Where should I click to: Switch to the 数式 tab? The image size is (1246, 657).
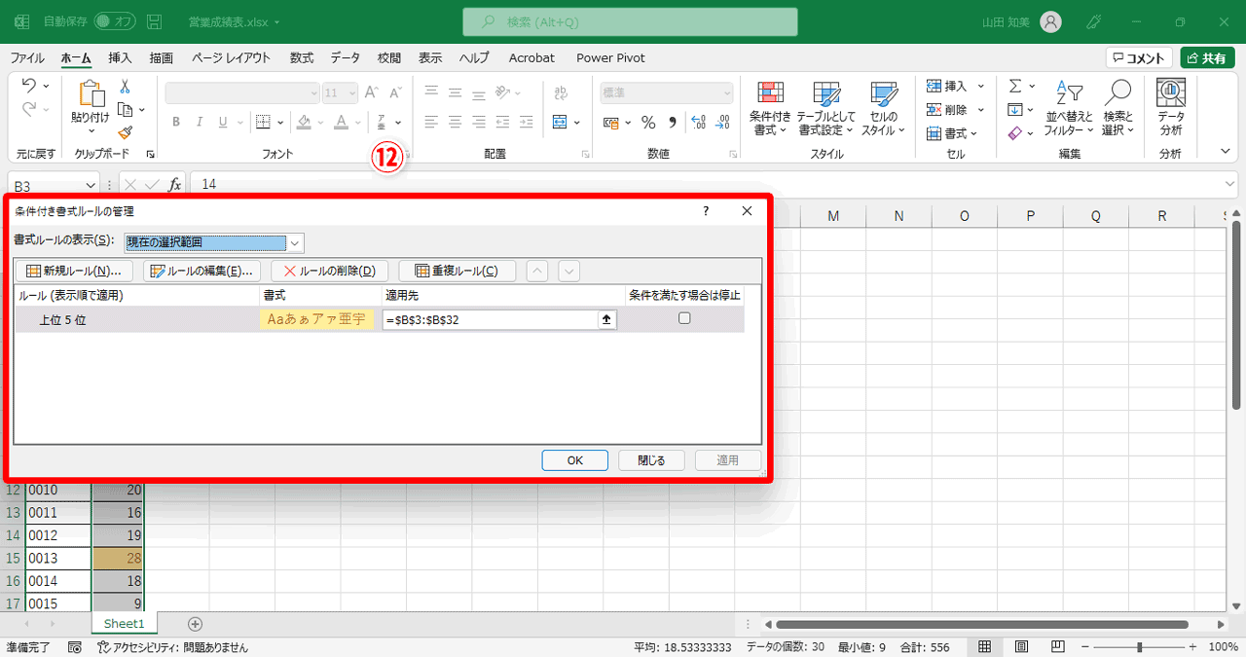[302, 57]
